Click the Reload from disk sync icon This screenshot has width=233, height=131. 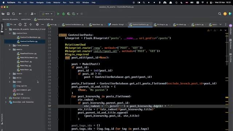pos(13,14)
